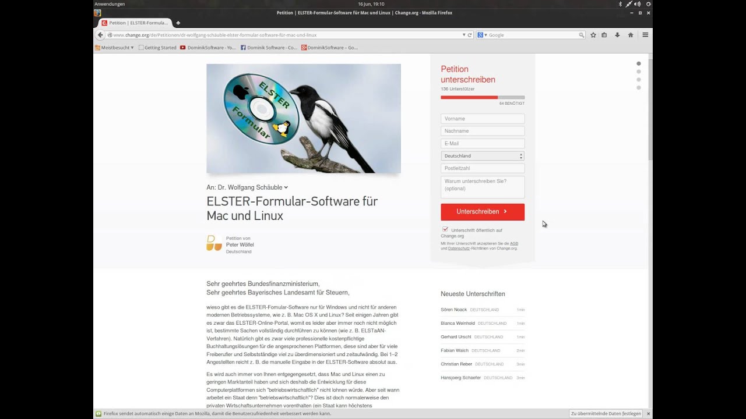Focus the Nachname input field

(x=483, y=131)
